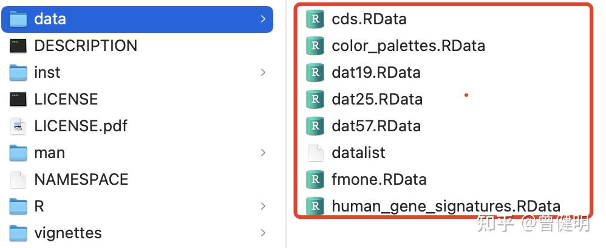Click the cds.RData R file icon
606x248 pixels.
tap(315, 19)
